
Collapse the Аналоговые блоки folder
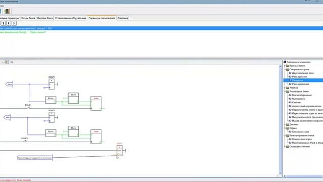285,92
